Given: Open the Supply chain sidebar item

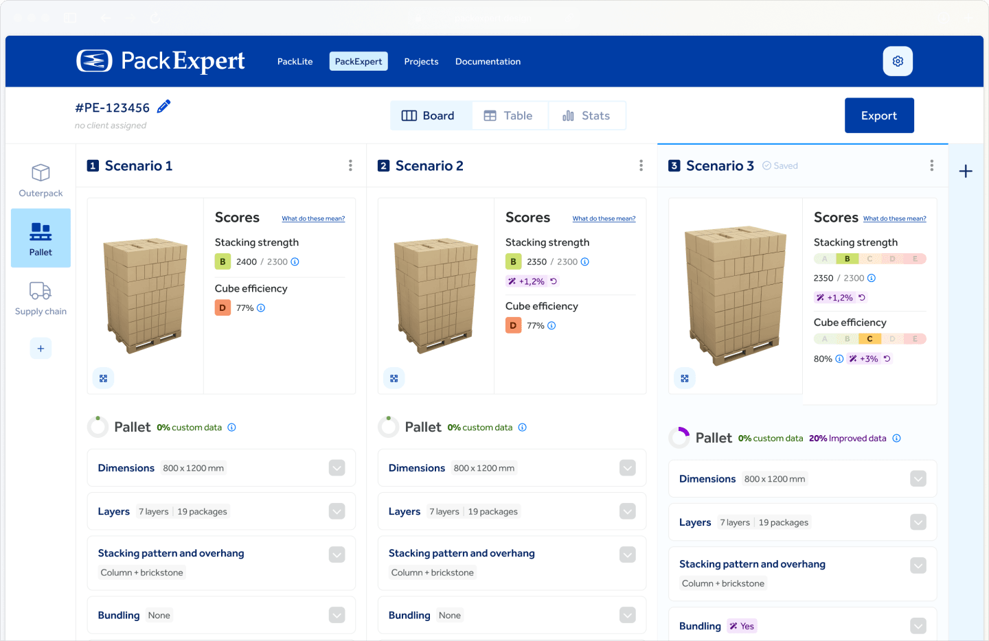Looking at the screenshot, I should pos(41,298).
